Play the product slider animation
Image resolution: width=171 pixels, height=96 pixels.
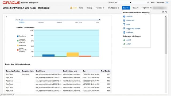16,20
